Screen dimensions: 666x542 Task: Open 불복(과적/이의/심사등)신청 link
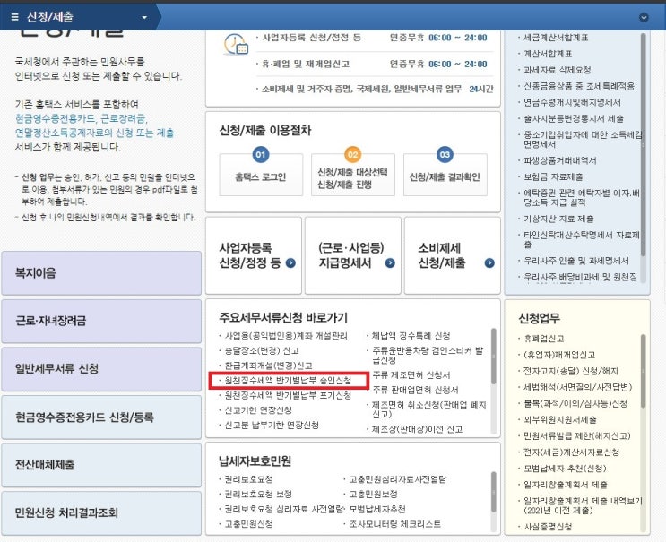575,403
